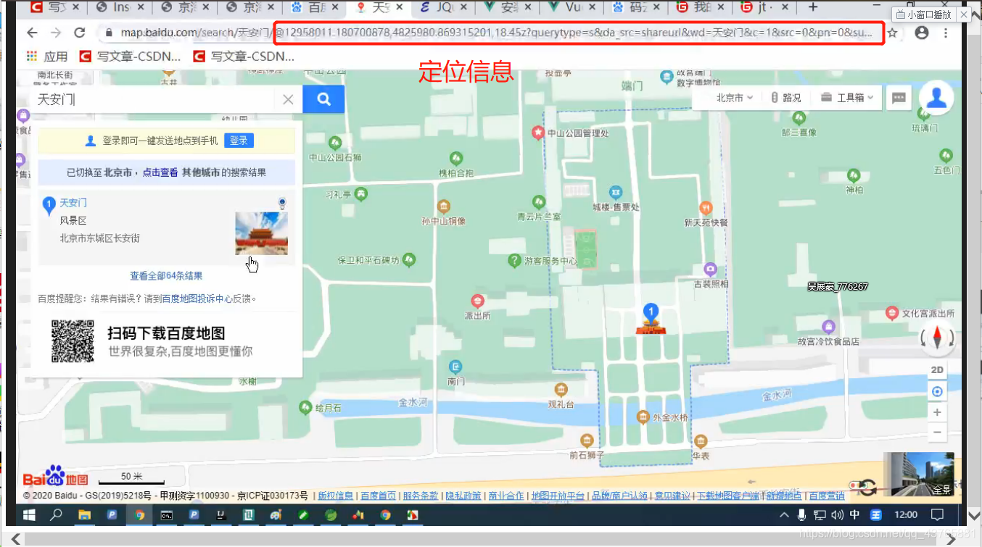Open the 北京市 city dropdown
This screenshot has width=982, height=547.
(x=735, y=98)
